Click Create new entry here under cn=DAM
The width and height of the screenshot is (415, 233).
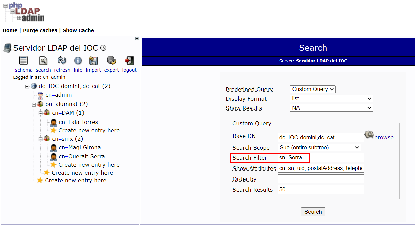[89, 130]
